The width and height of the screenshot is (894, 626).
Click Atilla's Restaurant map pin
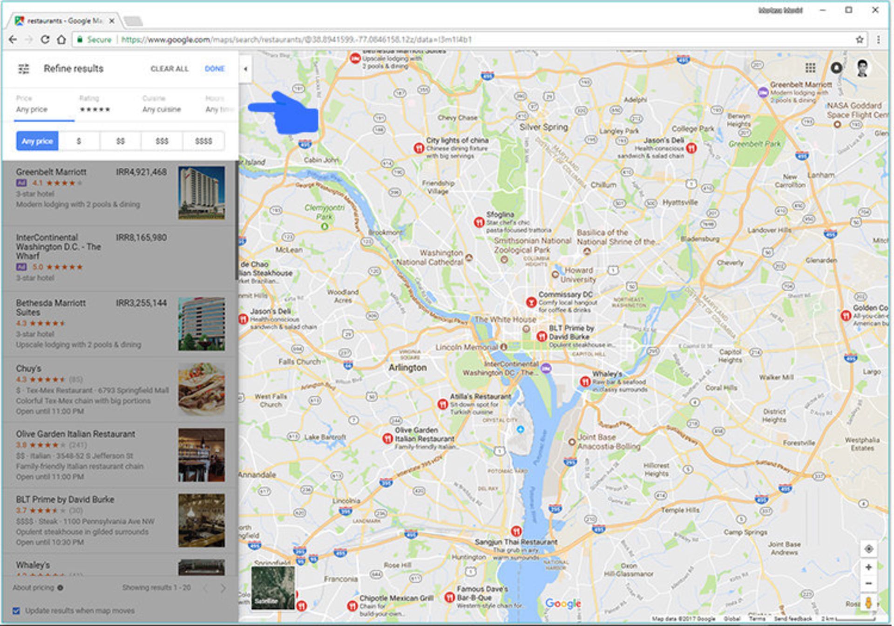click(x=442, y=404)
